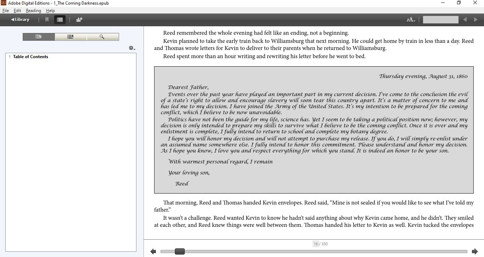The image size is (484, 257).
Task: Click the page position slider thumb
Action: 180,251
